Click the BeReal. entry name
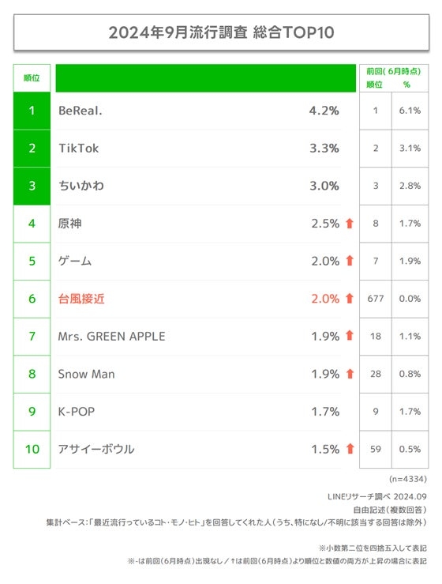442x584 pixels. 80,111
